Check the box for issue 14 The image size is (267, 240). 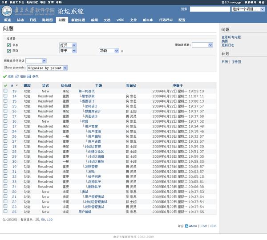(5, 96)
